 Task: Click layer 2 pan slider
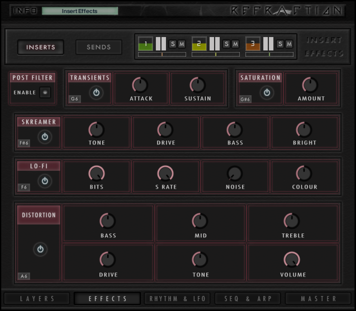click(216, 54)
